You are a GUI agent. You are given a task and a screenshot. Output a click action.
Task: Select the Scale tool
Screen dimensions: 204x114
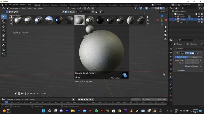pyautogui.click(x=4, y=35)
